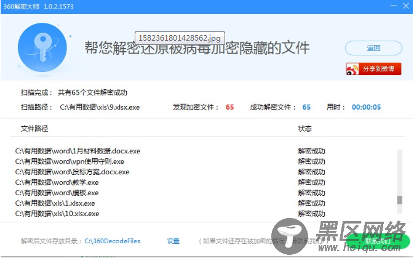Click the file list scrollbar thumb
This screenshot has height=258, width=414.
point(400,200)
